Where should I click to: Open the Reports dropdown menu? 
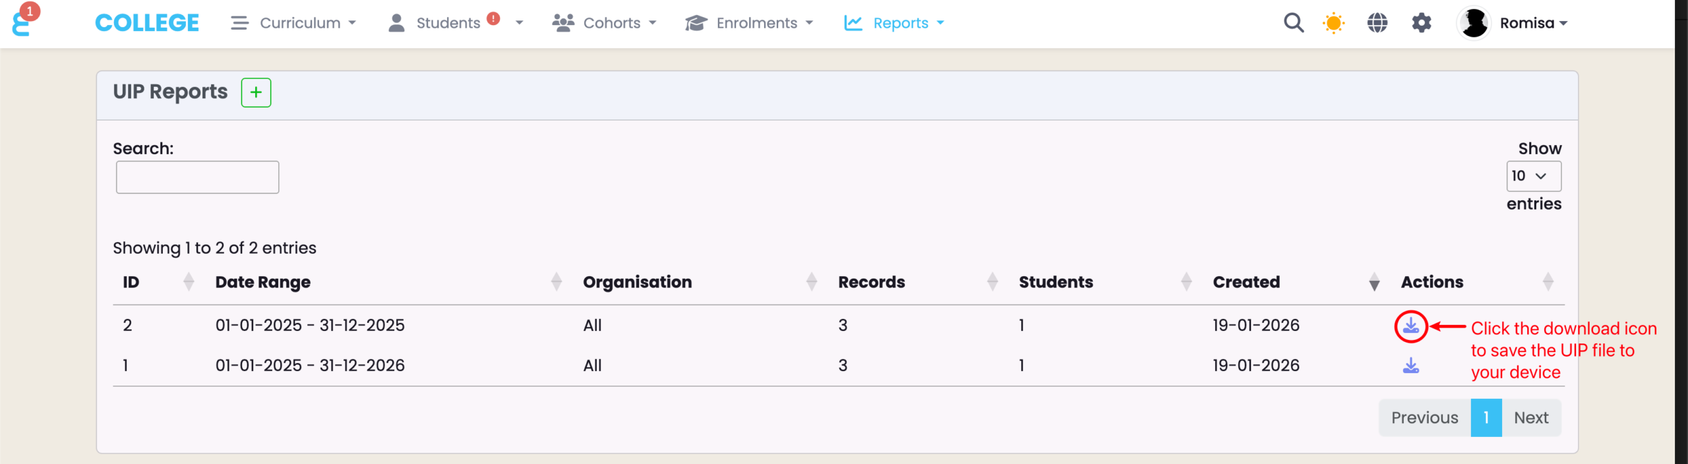tap(894, 23)
